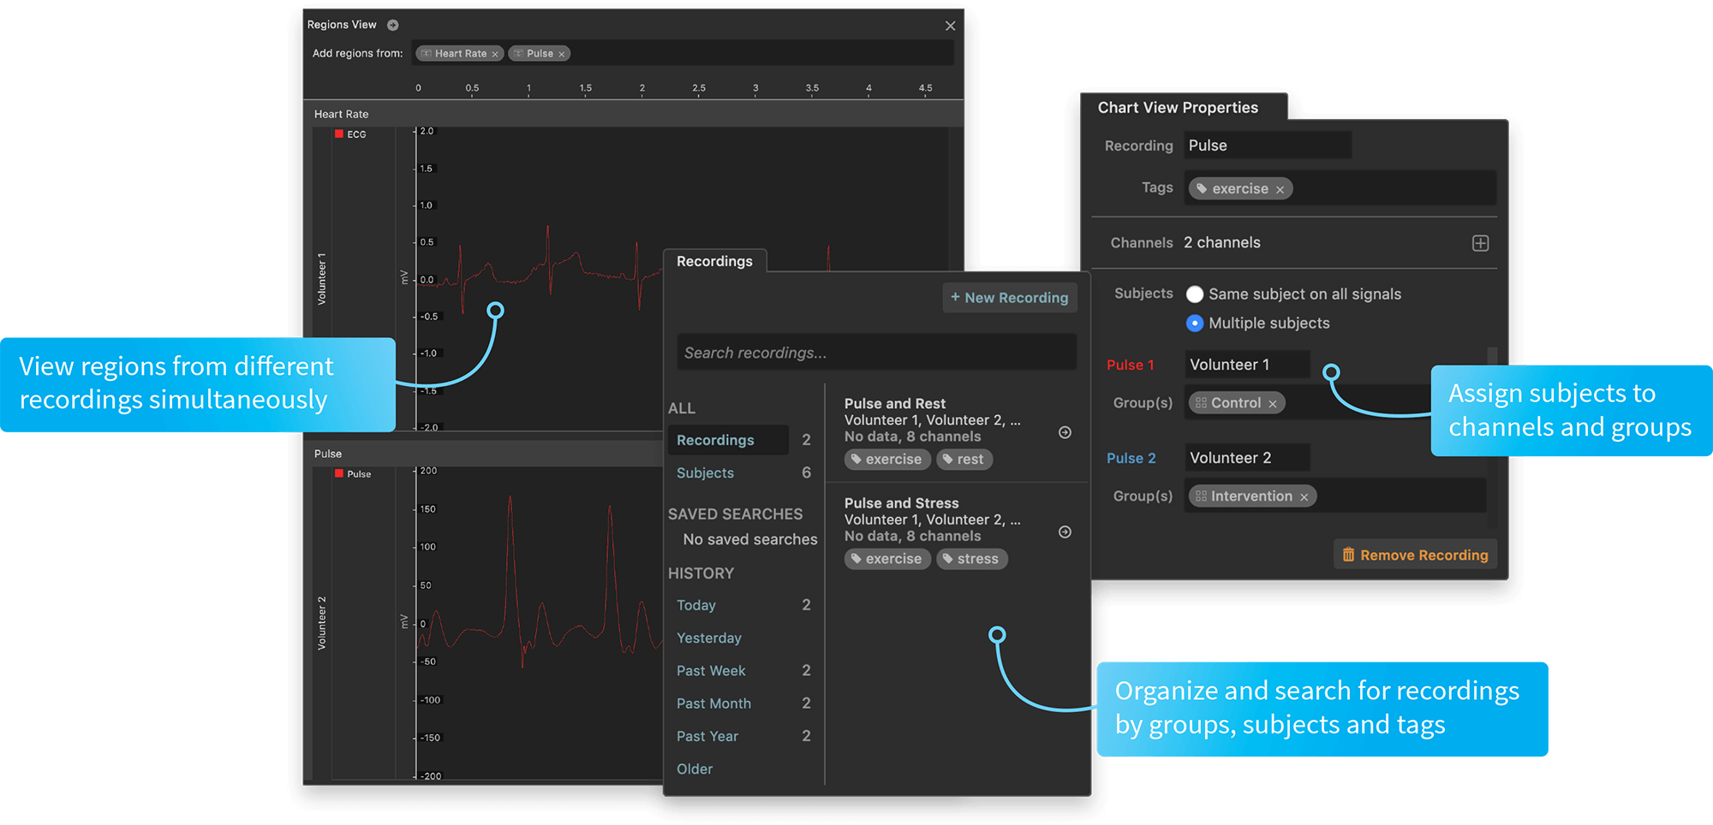Click the add channel icon in Chart View Properties
The image size is (1713, 825).
[x=1480, y=243]
